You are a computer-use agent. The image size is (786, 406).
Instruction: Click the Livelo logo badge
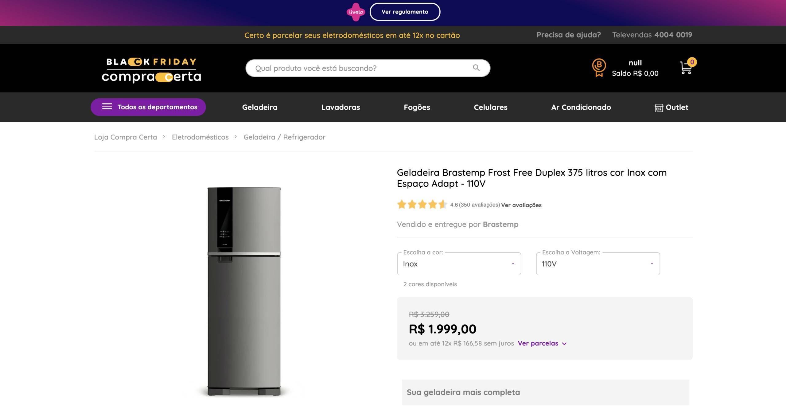[x=356, y=12]
